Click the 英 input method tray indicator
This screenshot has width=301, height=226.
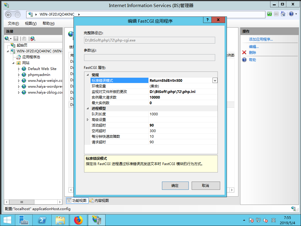[273, 220]
